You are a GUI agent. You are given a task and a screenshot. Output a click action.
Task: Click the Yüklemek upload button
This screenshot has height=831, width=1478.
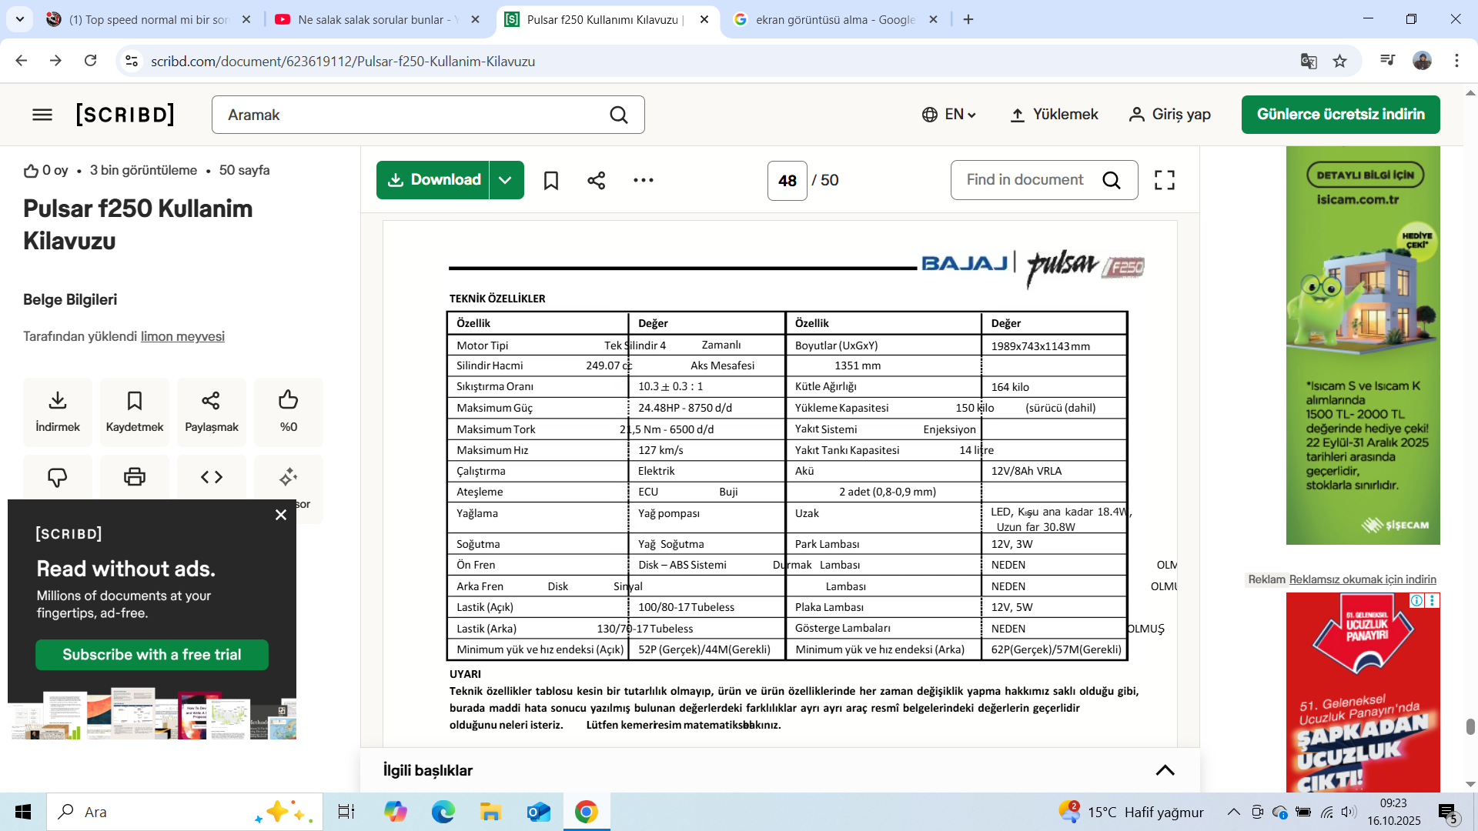1054,115
